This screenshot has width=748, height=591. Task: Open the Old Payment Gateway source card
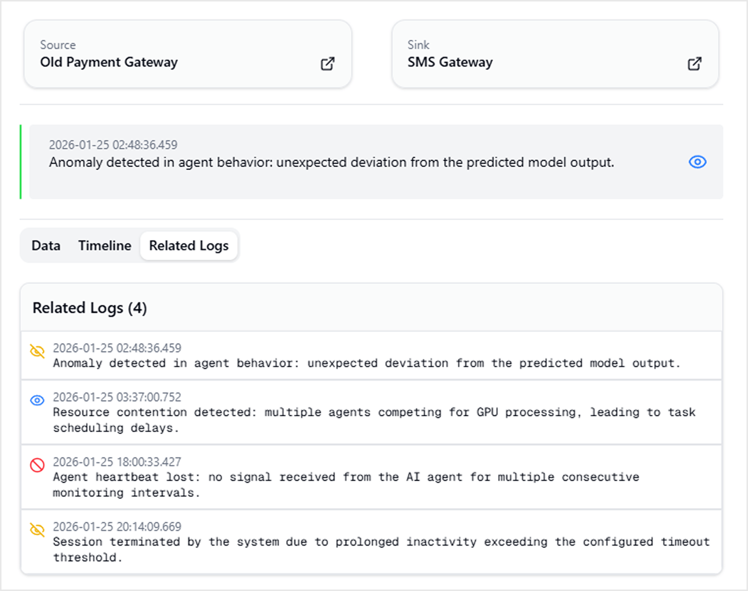(x=188, y=54)
